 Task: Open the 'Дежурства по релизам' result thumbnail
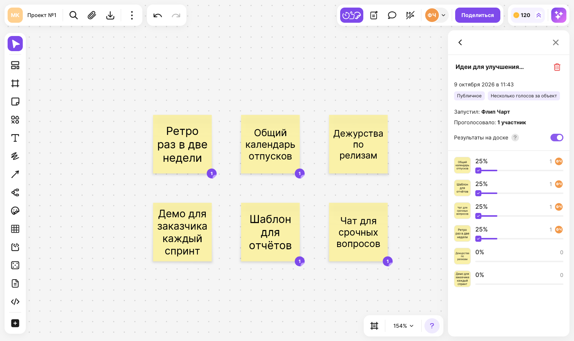click(462, 256)
